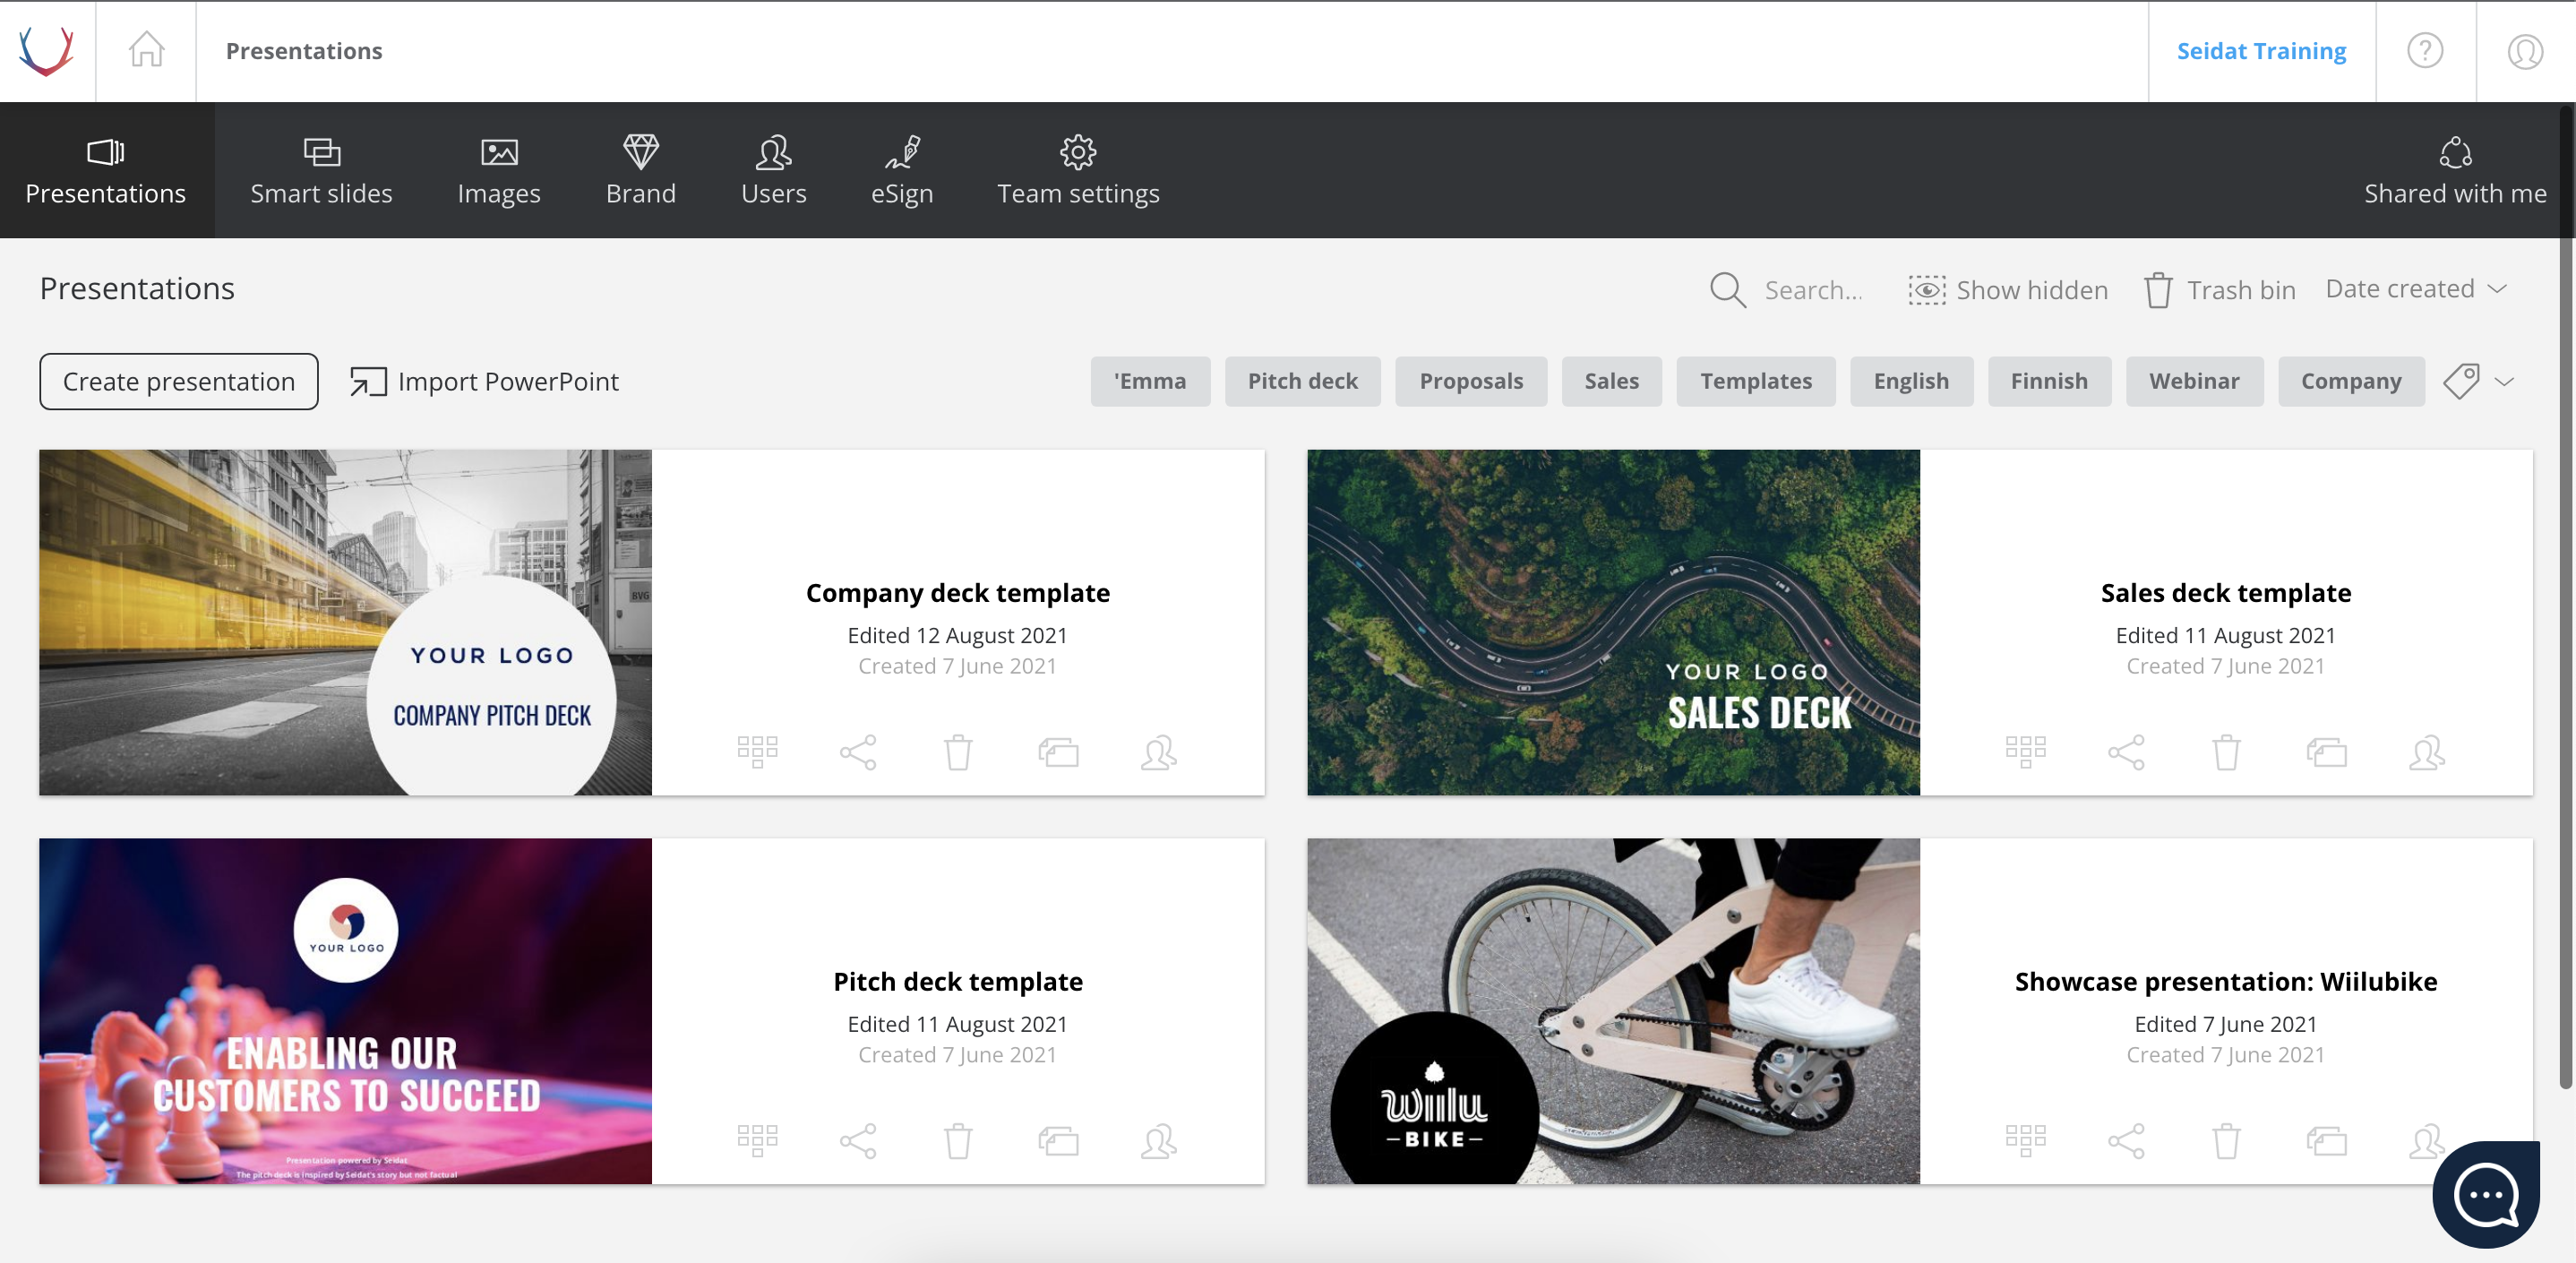Expand the tag list chevron
2576x1263 pixels.
tap(2504, 381)
